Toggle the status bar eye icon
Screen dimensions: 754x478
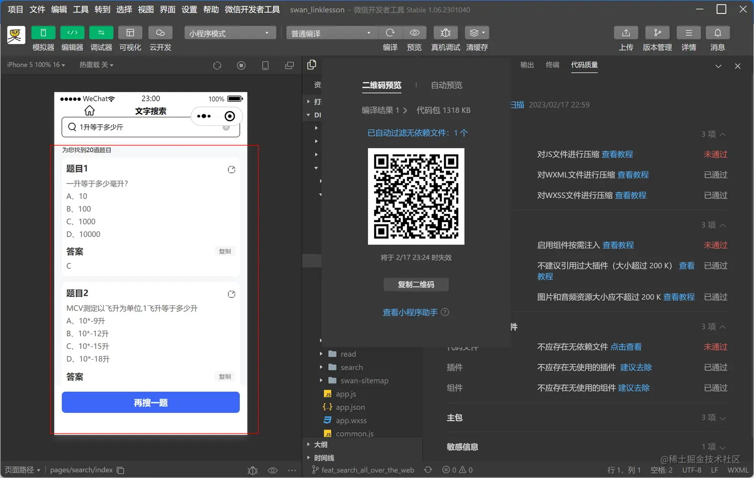click(x=272, y=470)
